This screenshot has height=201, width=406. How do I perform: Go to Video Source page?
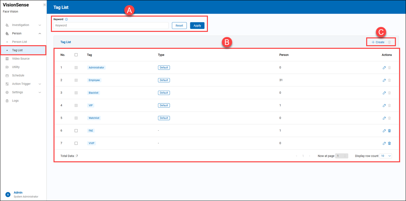21,59
